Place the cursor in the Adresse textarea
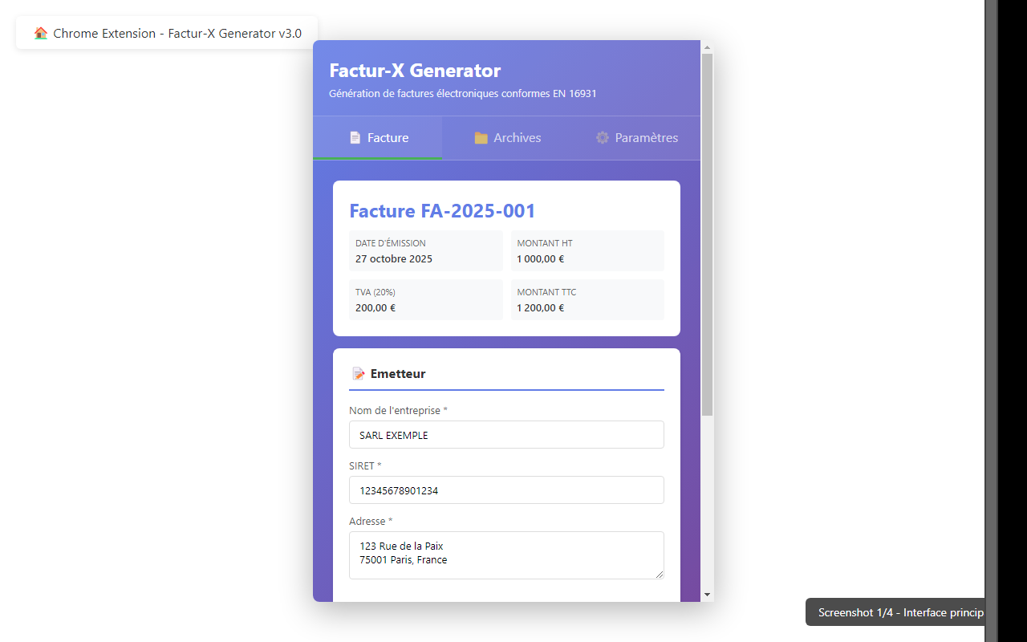 click(506, 555)
